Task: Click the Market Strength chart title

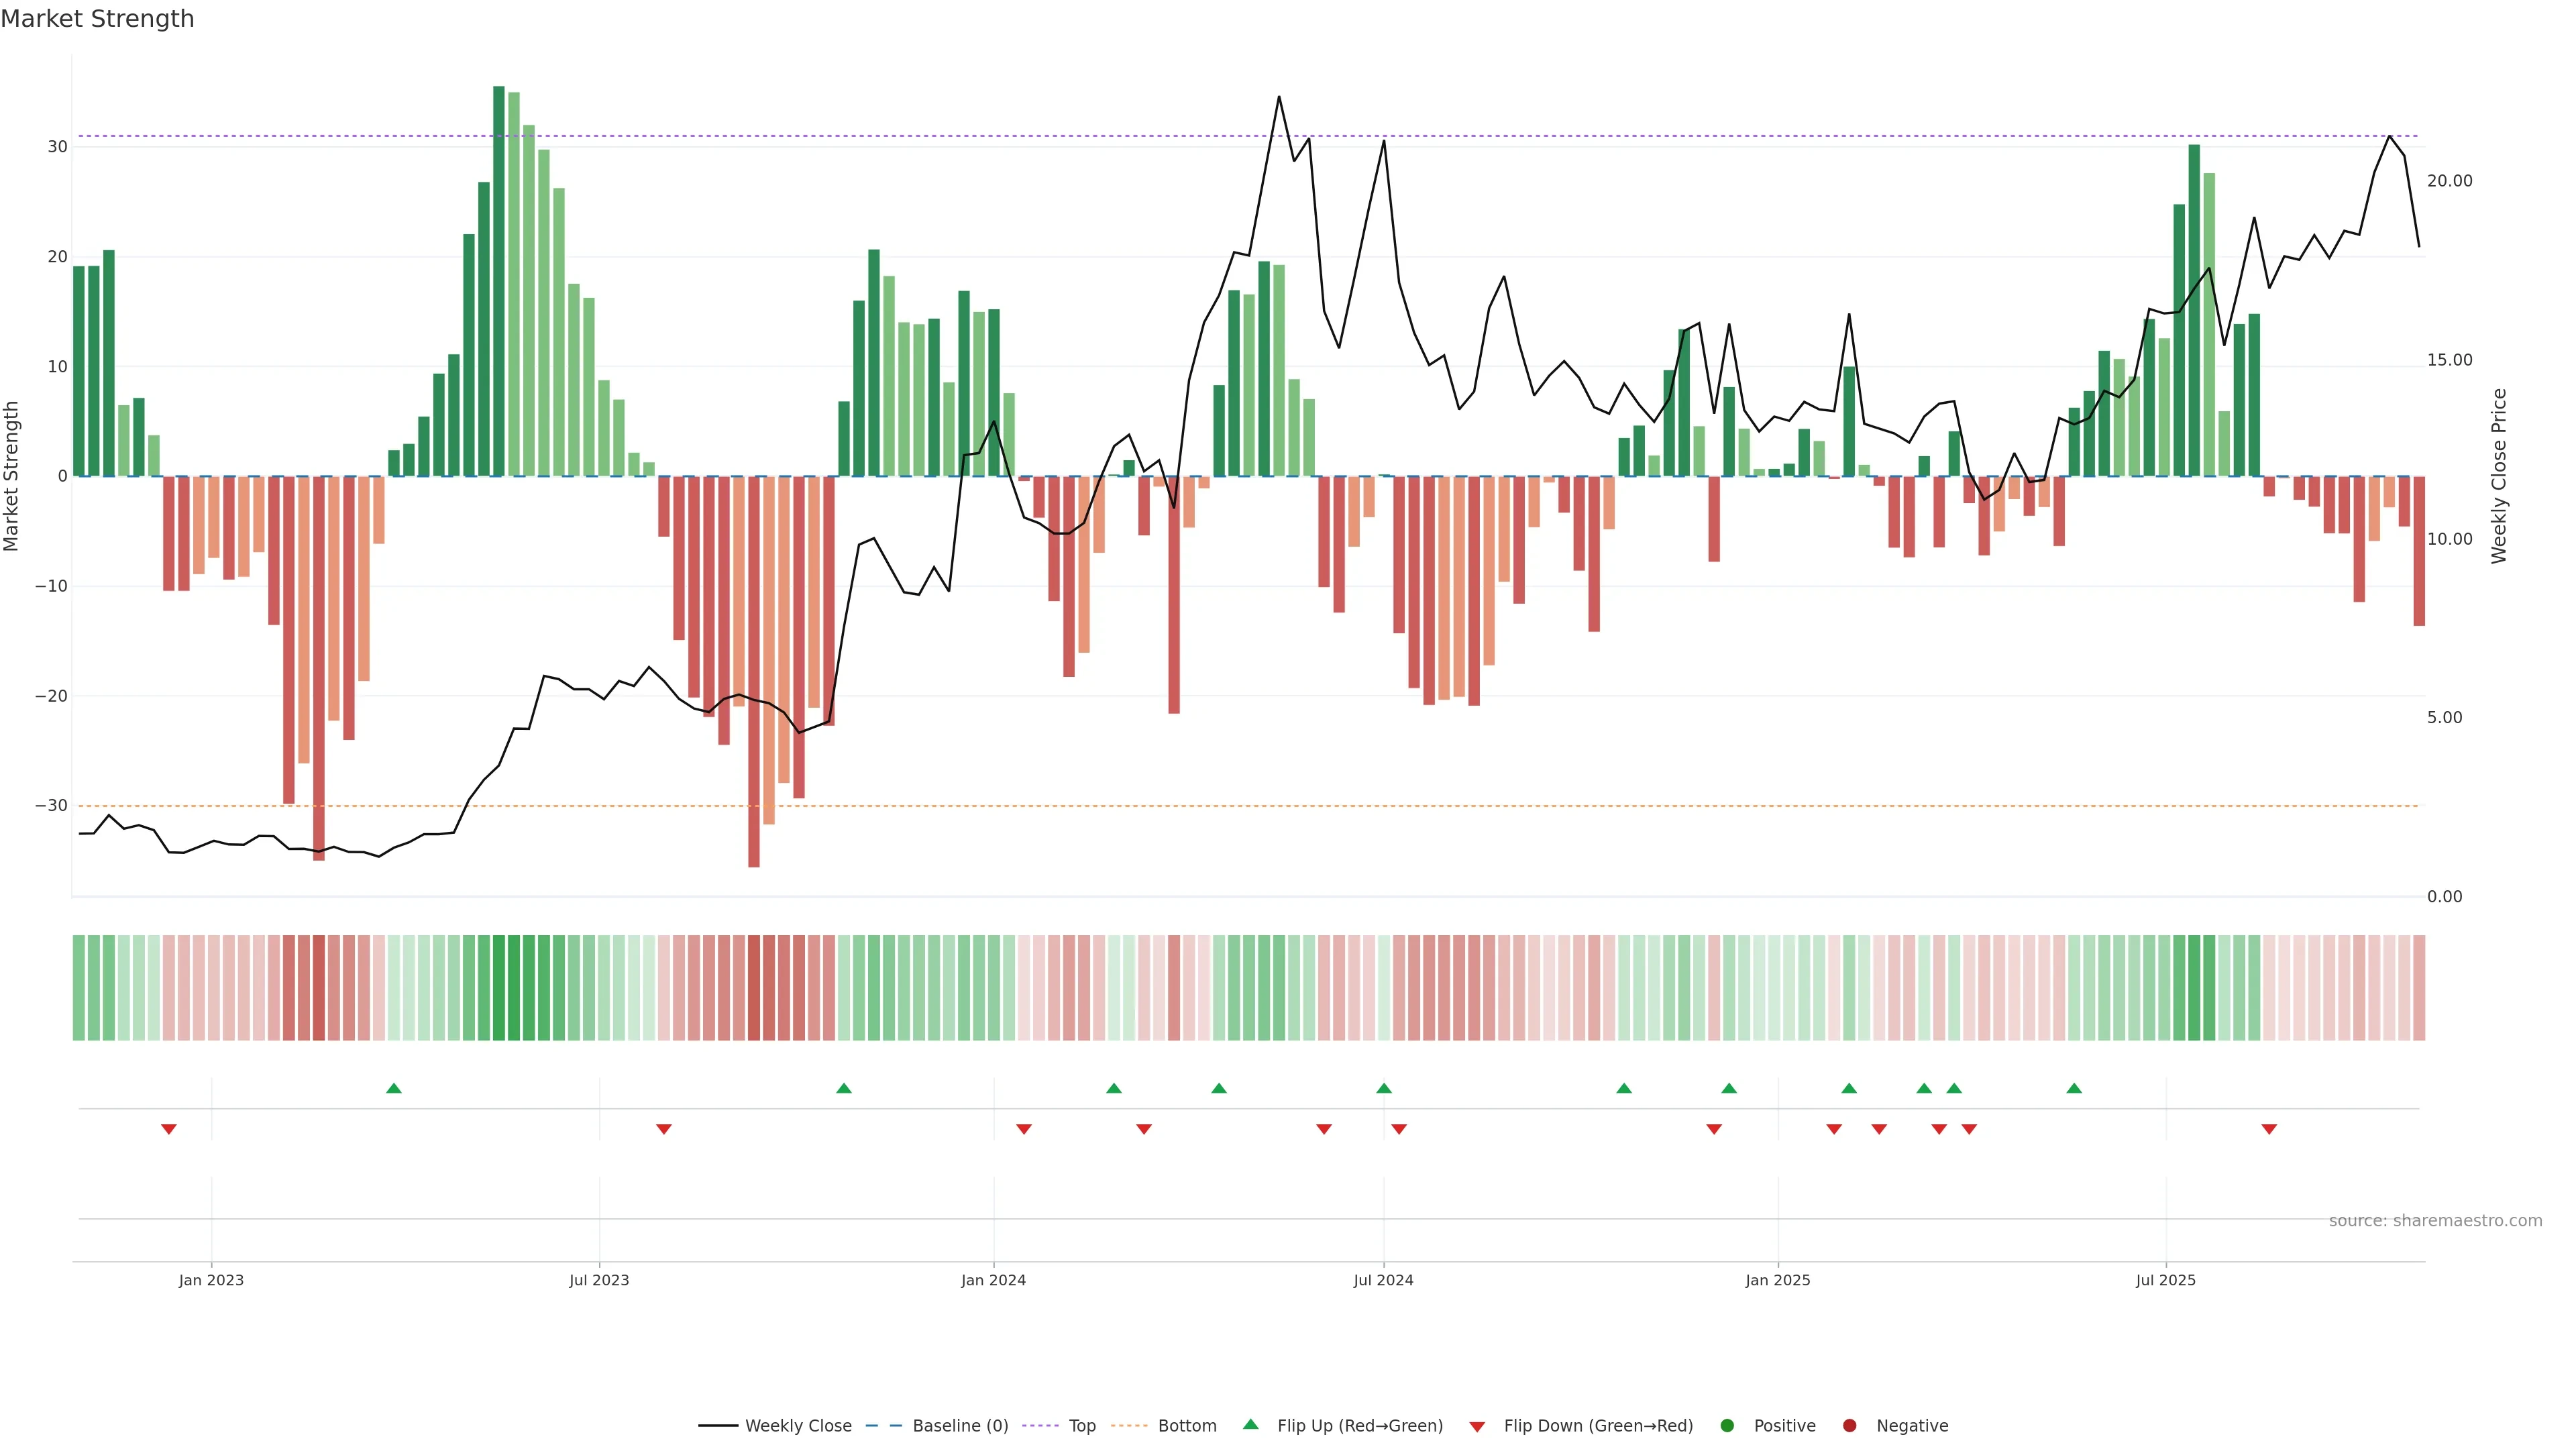Action: click(97, 19)
